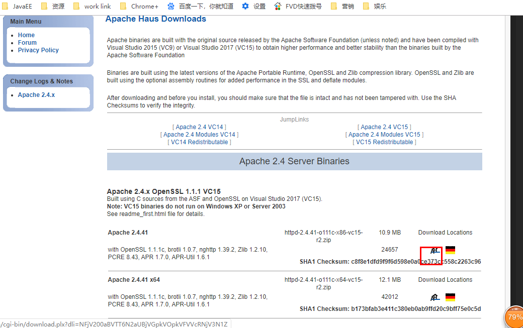Download Apache 2.4.41 x64 from Apache Haus mirror icon
This screenshot has height=328, width=523.
point(434,297)
